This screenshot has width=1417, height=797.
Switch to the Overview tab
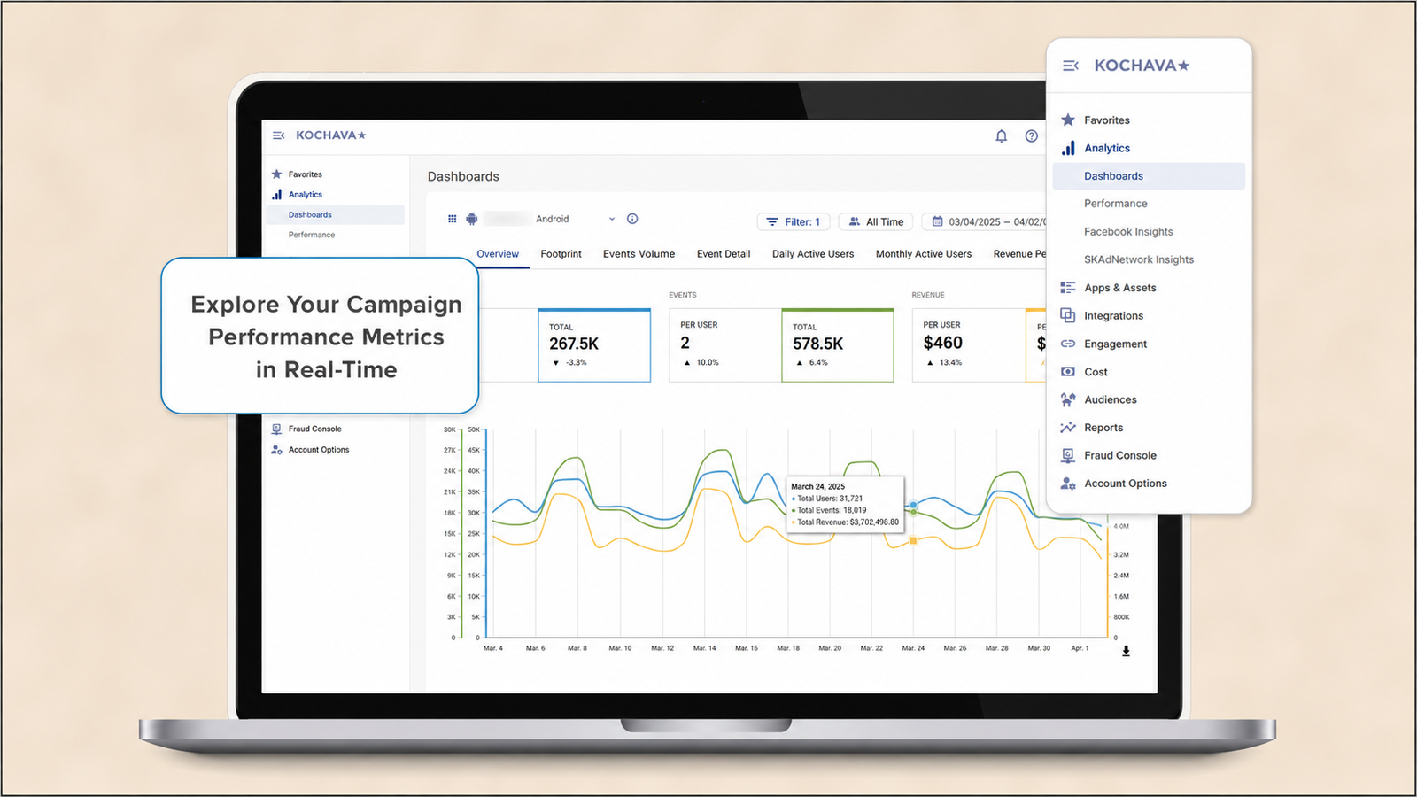pos(498,254)
